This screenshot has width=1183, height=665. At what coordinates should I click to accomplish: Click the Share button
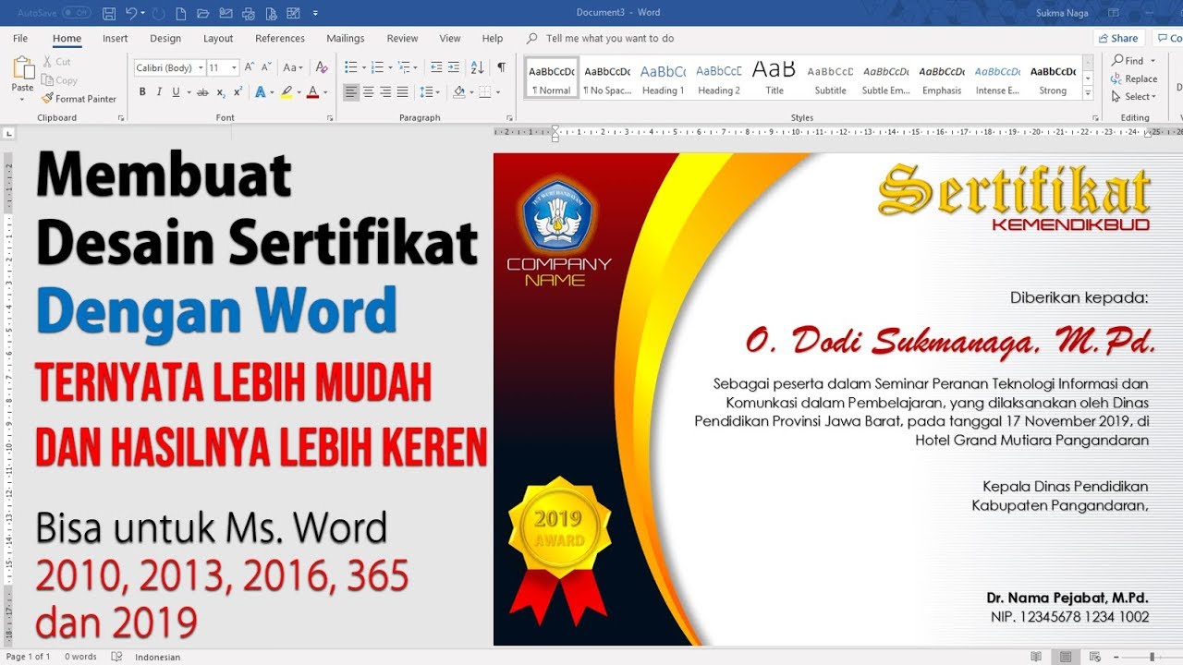pos(1118,39)
